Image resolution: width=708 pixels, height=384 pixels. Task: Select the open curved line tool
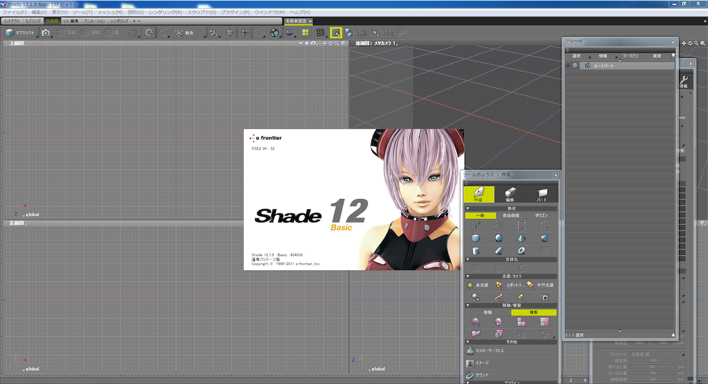[499, 225]
